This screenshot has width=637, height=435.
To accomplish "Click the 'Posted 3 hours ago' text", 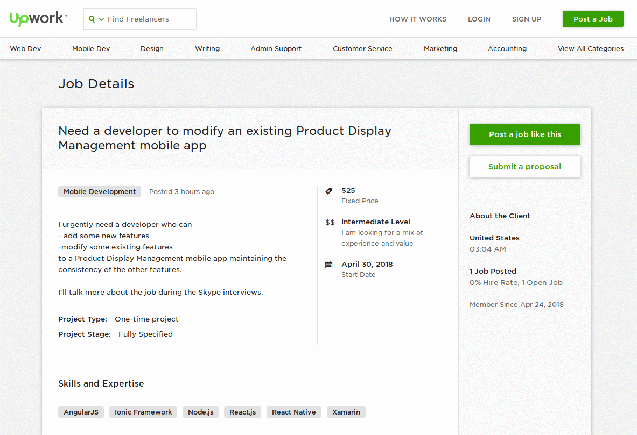I will click(x=181, y=191).
